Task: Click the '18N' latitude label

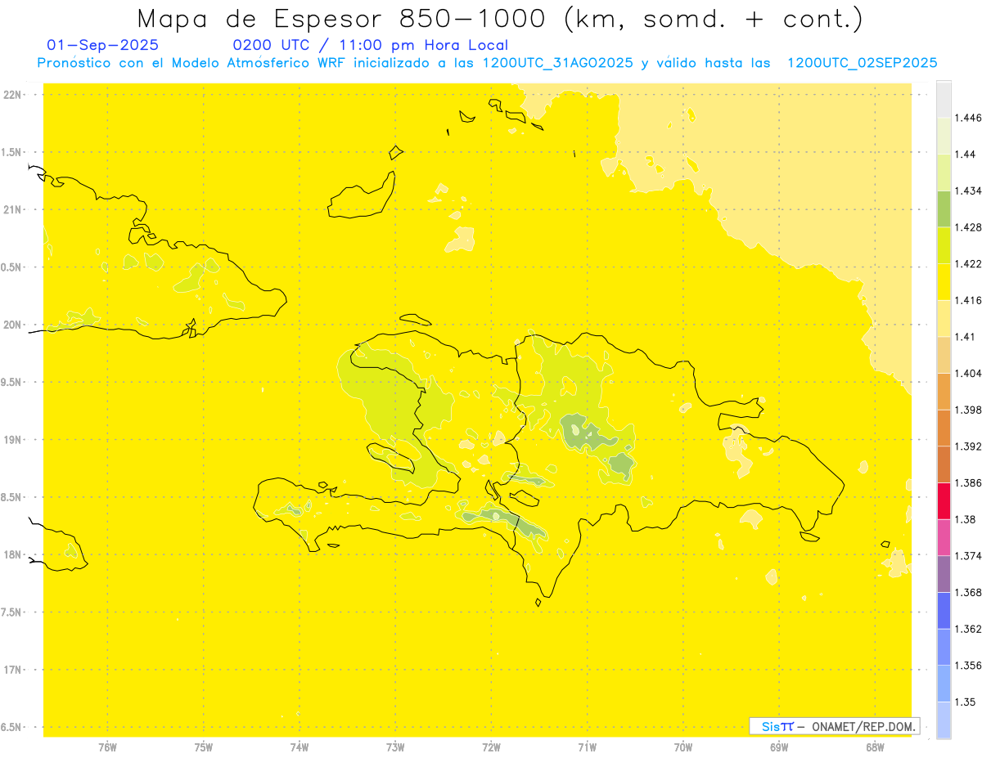Action: tap(13, 554)
